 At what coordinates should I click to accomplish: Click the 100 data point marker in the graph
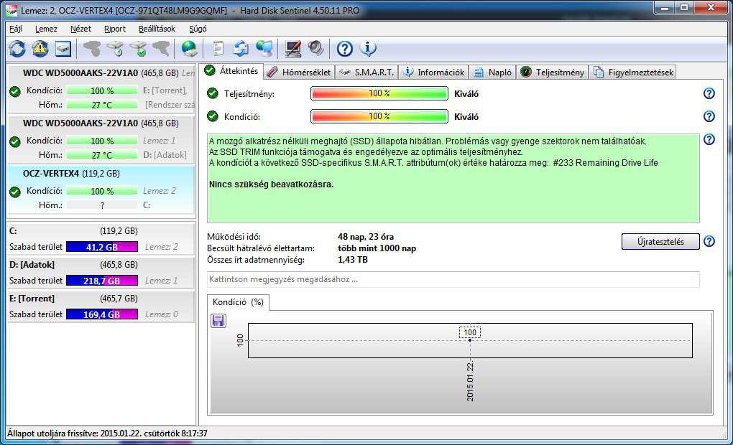coord(470,340)
